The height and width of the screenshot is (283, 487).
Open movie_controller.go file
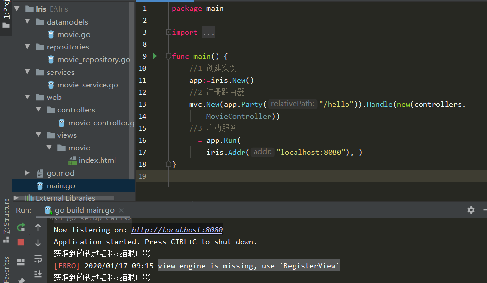coord(101,123)
